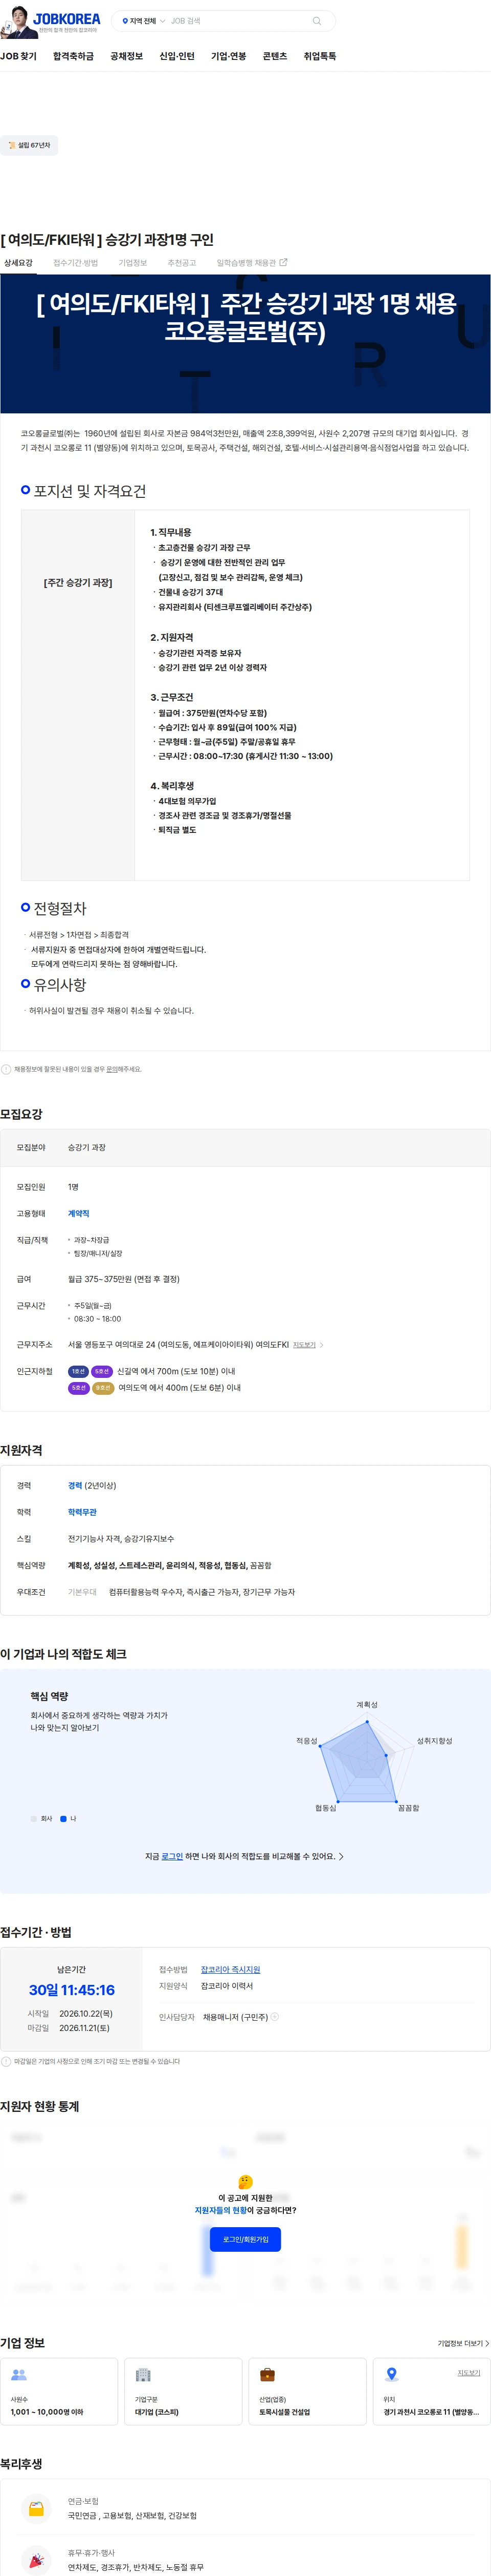This screenshot has width=491, height=2576.
Task: Open the 기업·연봉 menu
Action: pyautogui.click(x=229, y=56)
